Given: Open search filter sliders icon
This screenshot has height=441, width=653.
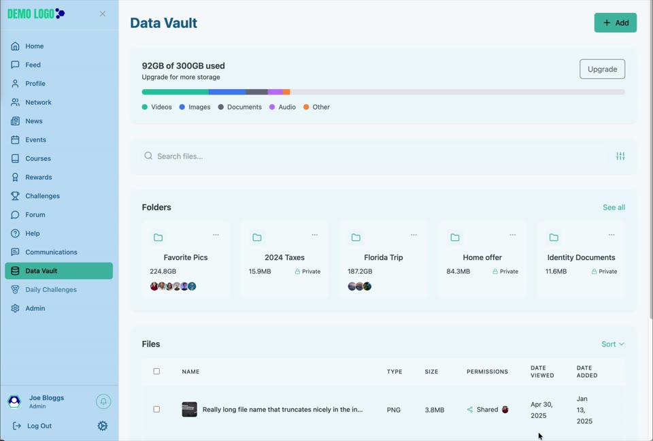Looking at the screenshot, I should point(620,157).
